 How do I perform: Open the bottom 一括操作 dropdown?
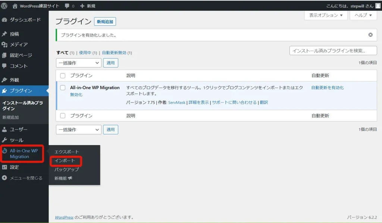(79, 129)
